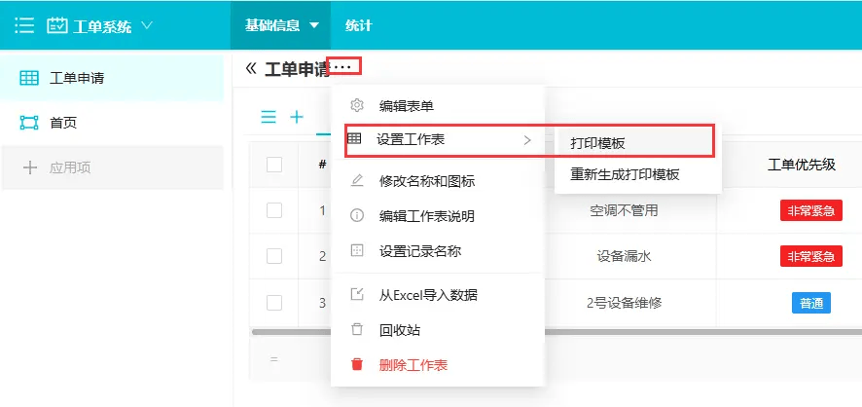Click the three-dots more options icon
This screenshot has height=407, width=862.
point(344,67)
